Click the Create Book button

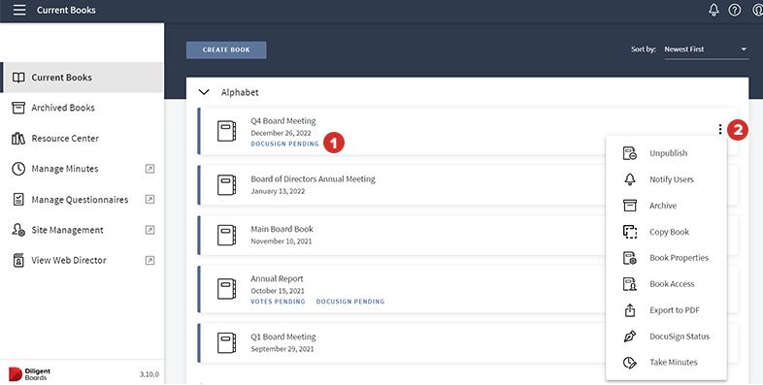[226, 50]
